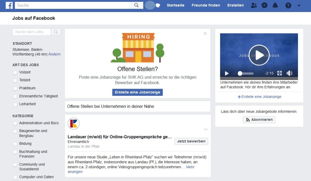Go to Startseite in top navigation
The image size is (311, 181).
[176, 5]
